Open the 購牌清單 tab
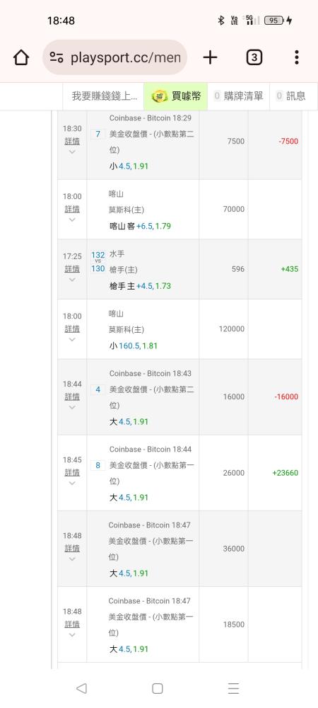The height and width of the screenshot is (708, 318). coord(239,96)
